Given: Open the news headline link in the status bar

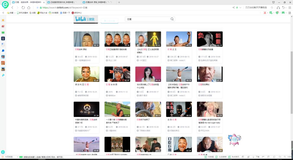Looking at the screenshot, I should (43, 157).
